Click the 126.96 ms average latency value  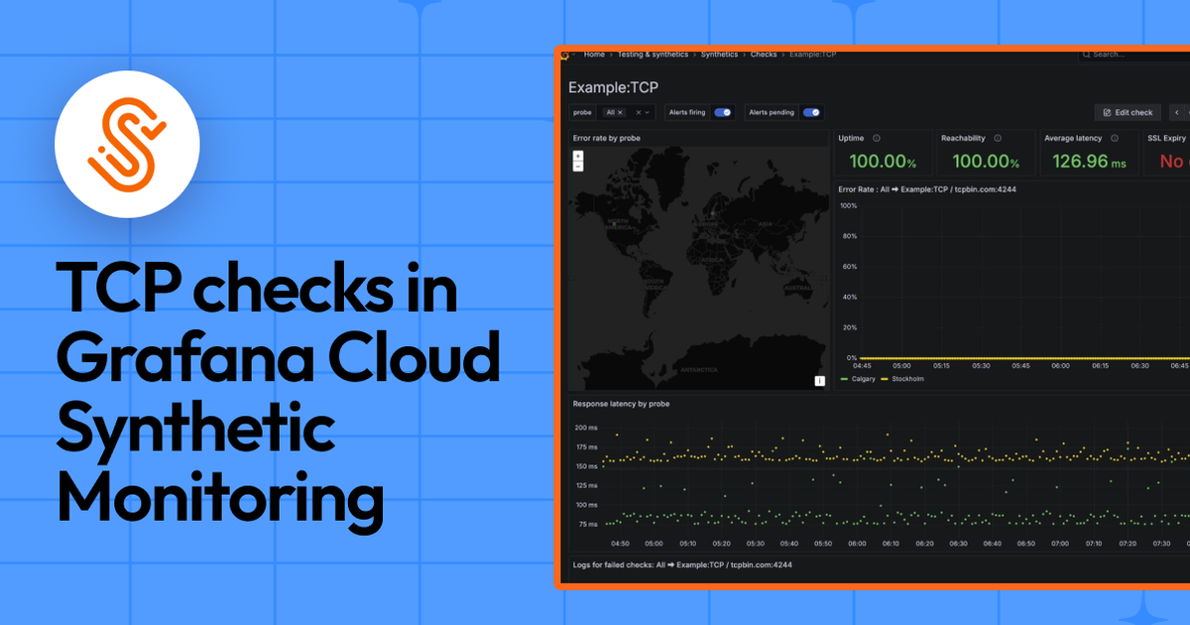1089,162
